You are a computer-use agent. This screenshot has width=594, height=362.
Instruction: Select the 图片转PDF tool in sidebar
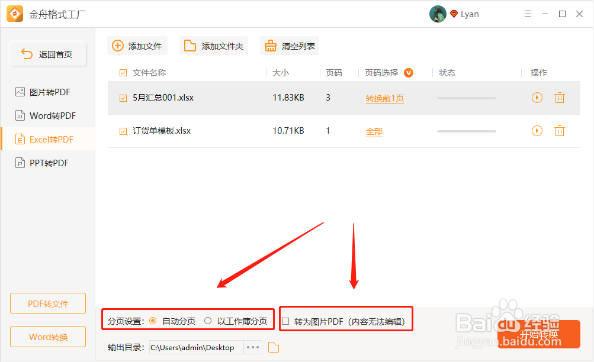[x=47, y=92]
